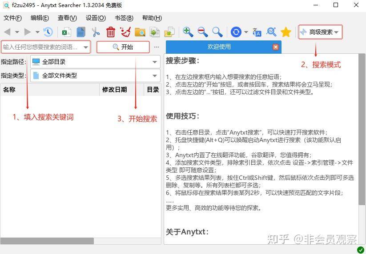Expand the search keyword history dropdown arrow
Image resolution: width=366 pixels, height=254 pixels.
click(86, 48)
